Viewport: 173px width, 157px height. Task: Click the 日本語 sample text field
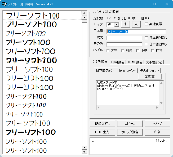[x=136, y=32]
